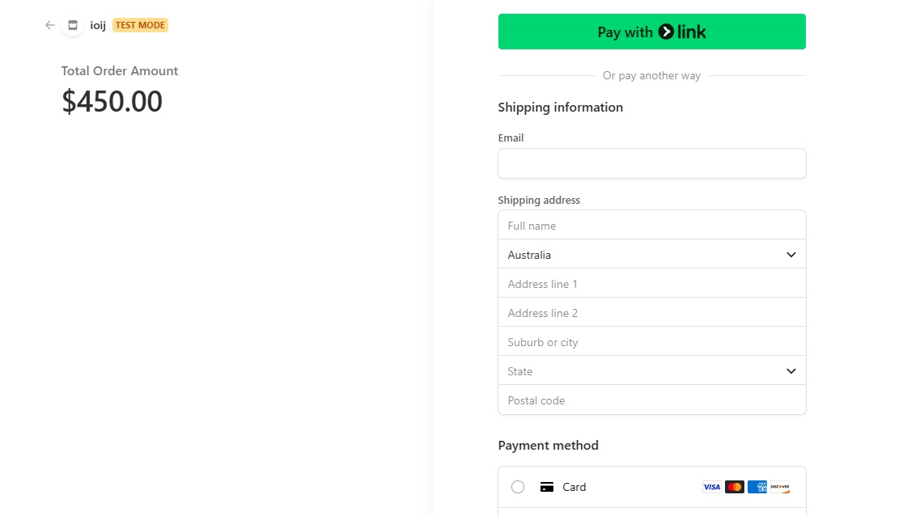
Task: Click the TEST MODE badge
Action: point(140,25)
